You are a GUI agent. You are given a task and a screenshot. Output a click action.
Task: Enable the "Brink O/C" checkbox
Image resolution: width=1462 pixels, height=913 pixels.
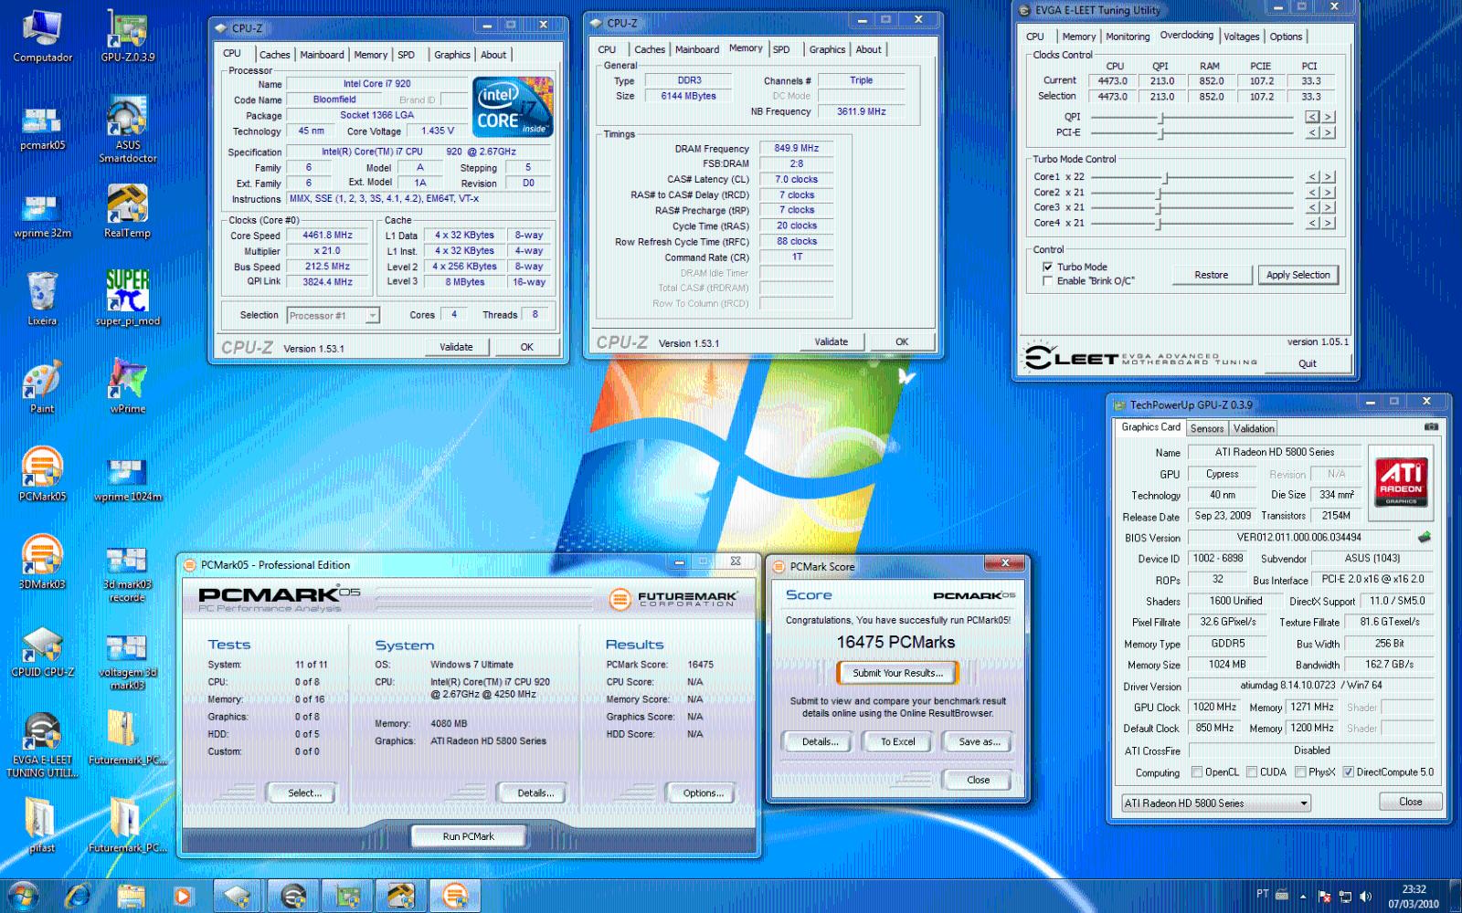[x=1047, y=281]
